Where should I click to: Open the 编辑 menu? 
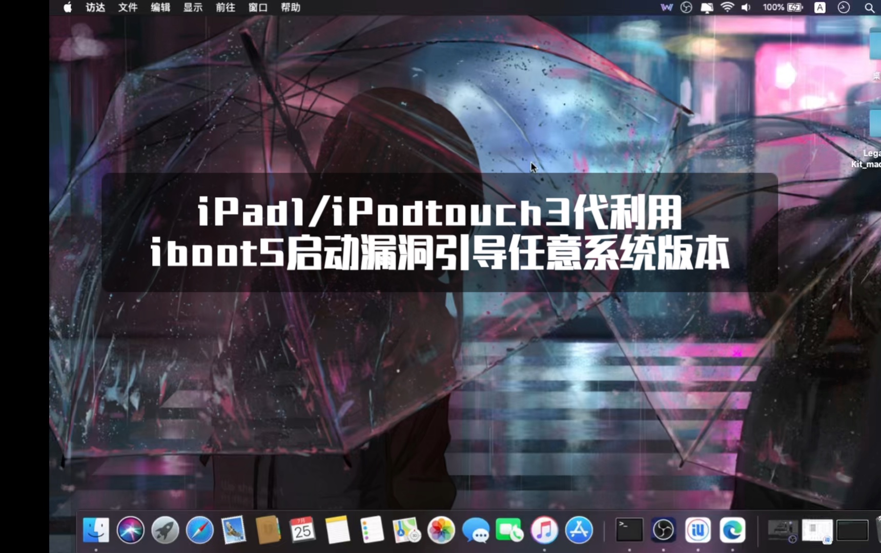tap(160, 7)
